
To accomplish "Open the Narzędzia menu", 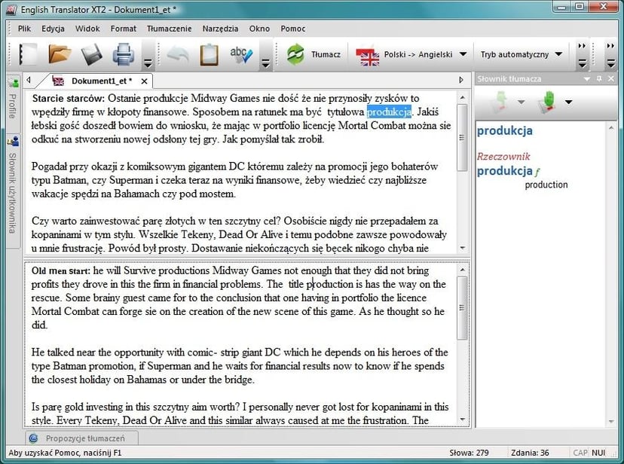I will point(221,29).
